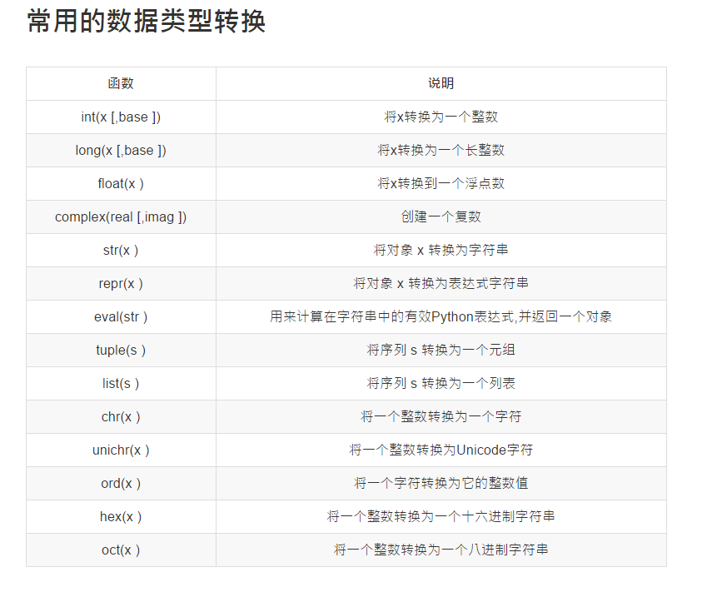Select the str(x ) cell
Viewport: 702px width, 597px height.
tap(121, 250)
